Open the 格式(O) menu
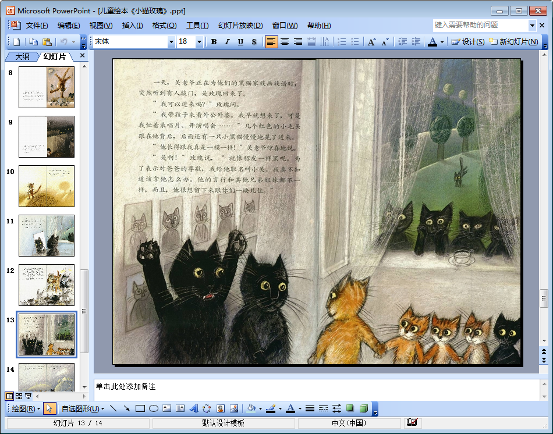This screenshot has width=553, height=434. coord(164,26)
